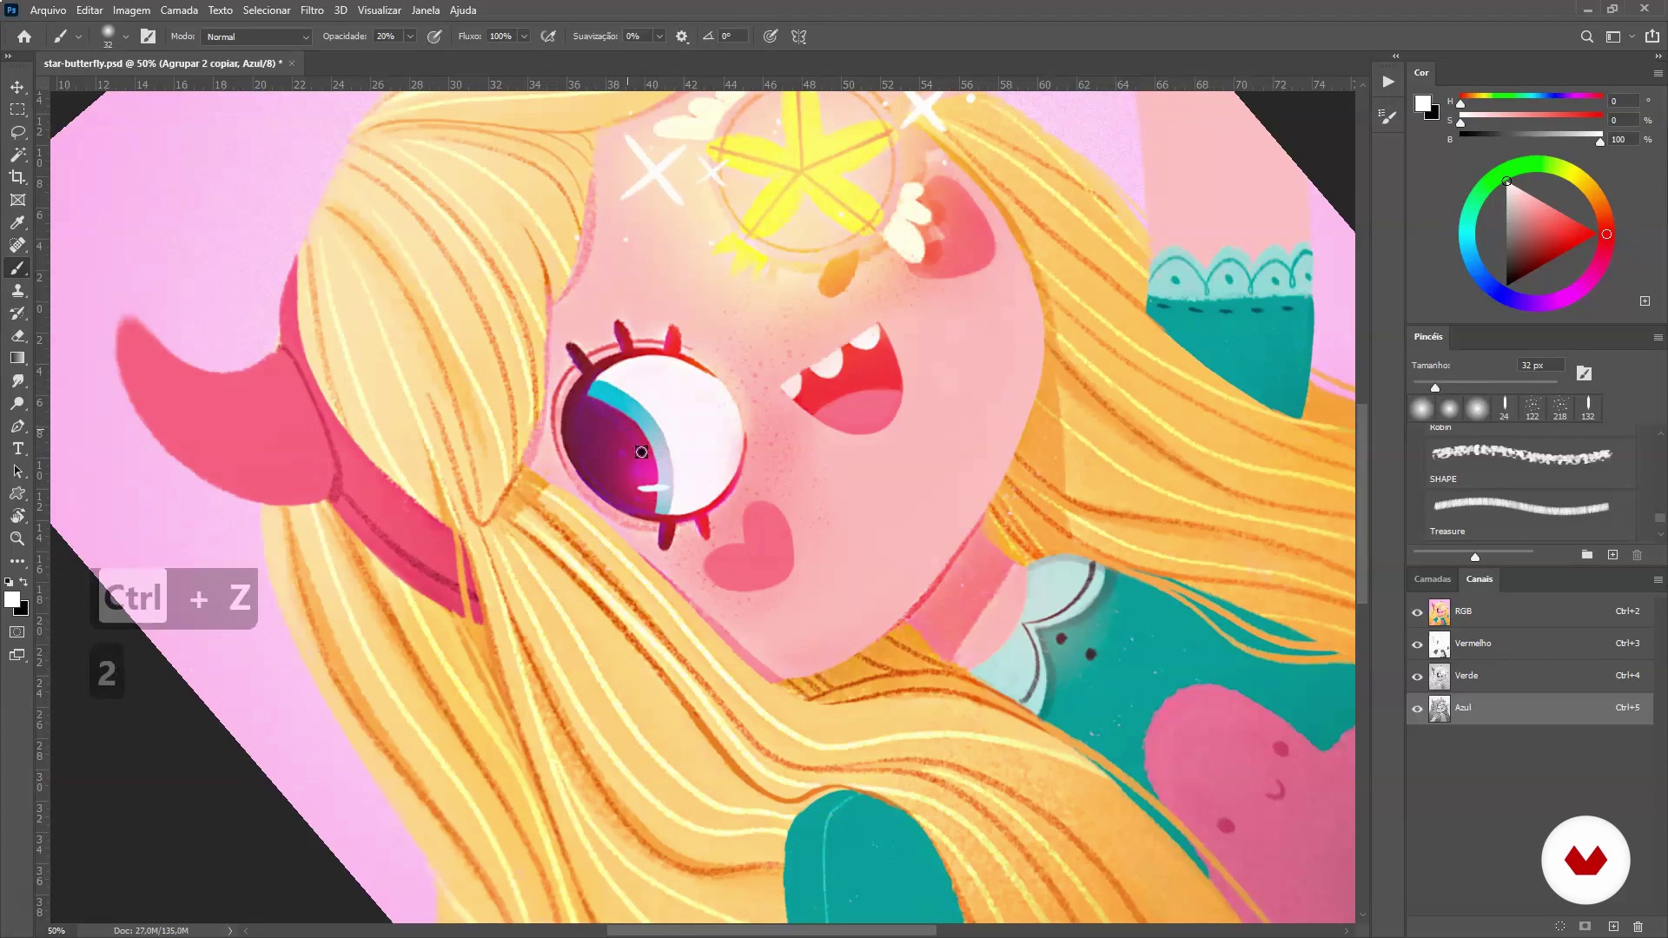Image resolution: width=1668 pixels, height=938 pixels.
Task: Load channel as selection
Action: [1560, 927]
